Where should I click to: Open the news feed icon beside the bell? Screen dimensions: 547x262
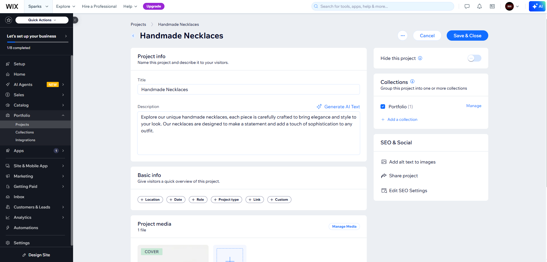[492, 6]
